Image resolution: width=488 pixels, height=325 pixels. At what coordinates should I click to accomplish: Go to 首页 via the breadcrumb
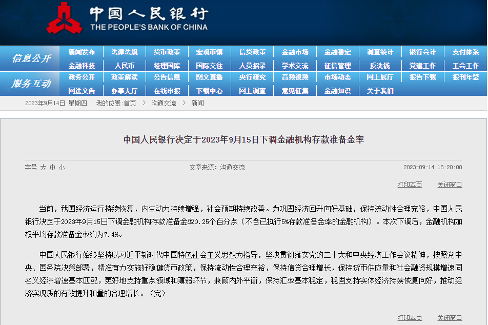[130, 104]
